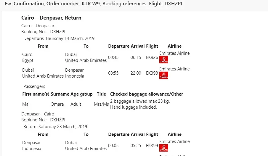Screen dimensions: 268x156
Task: Click the passenger surname Omara
Action: [x=57, y=104]
